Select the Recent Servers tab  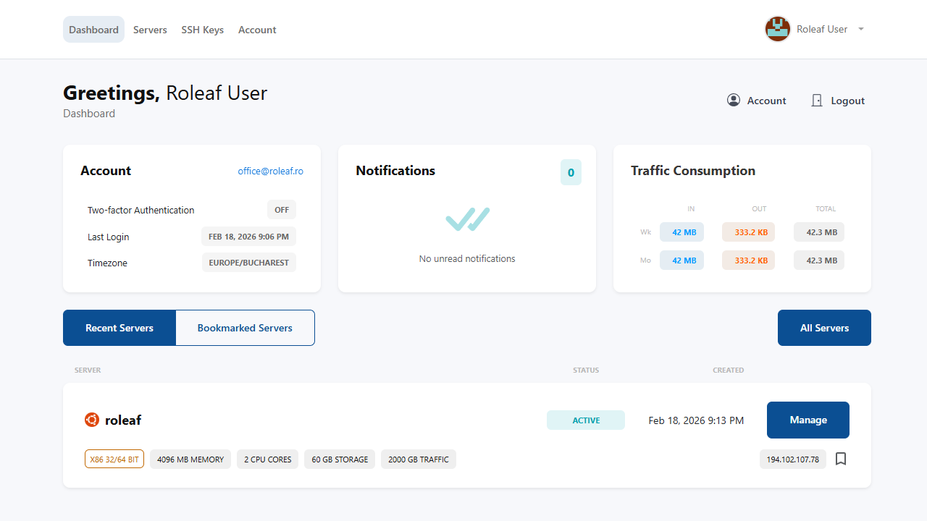click(119, 327)
